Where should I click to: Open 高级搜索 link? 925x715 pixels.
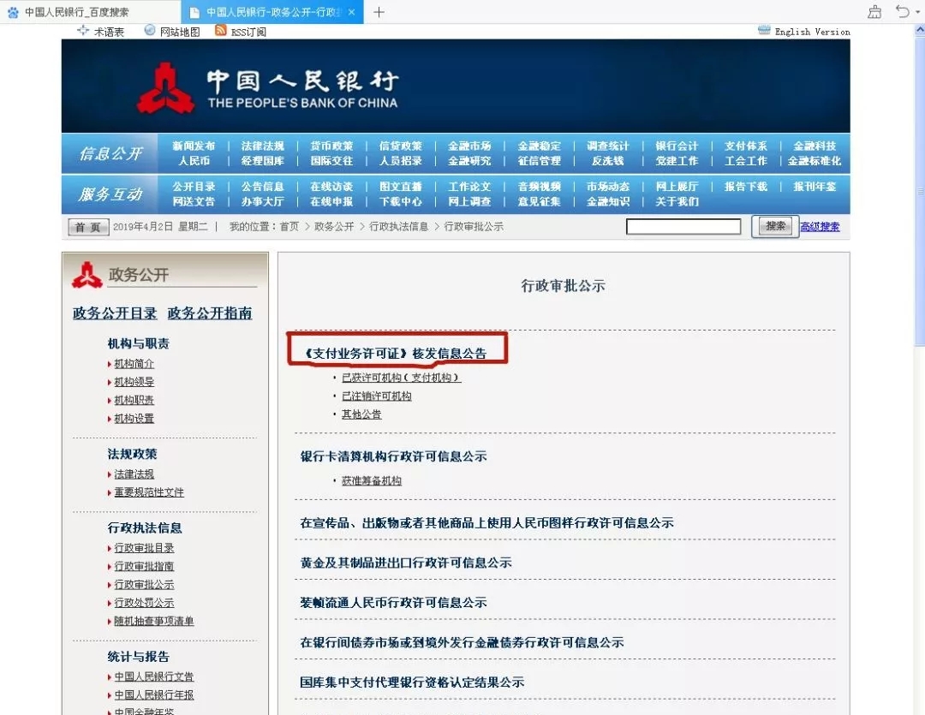[x=820, y=227]
